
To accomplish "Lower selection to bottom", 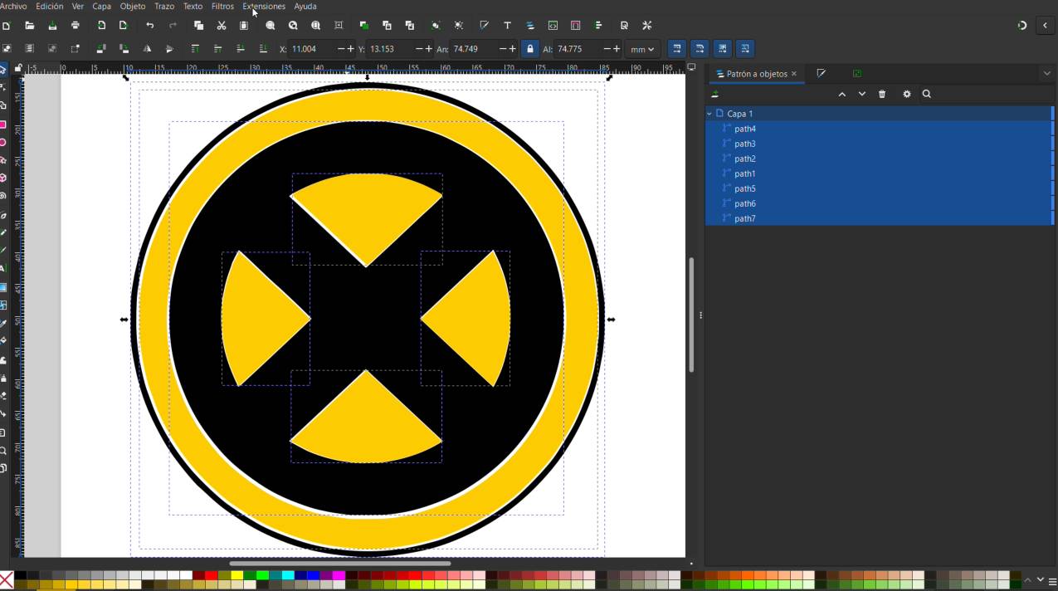I will pos(263,49).
